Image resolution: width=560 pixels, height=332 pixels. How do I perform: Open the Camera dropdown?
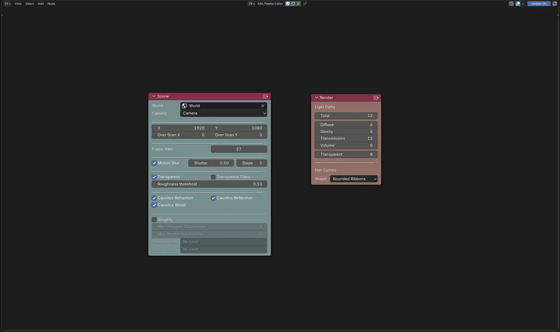(224, 113)
